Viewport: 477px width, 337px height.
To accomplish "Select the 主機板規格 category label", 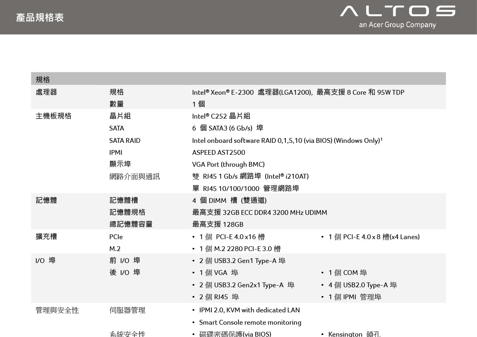I will tap(54, 116).
